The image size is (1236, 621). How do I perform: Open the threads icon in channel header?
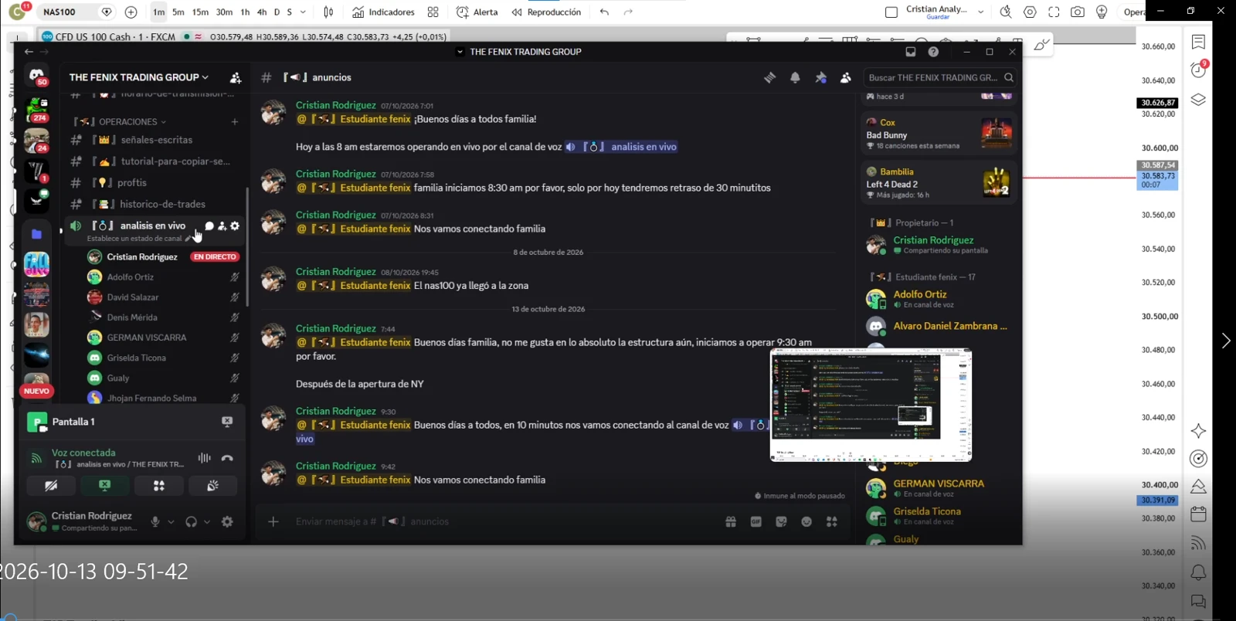(769, 77)
